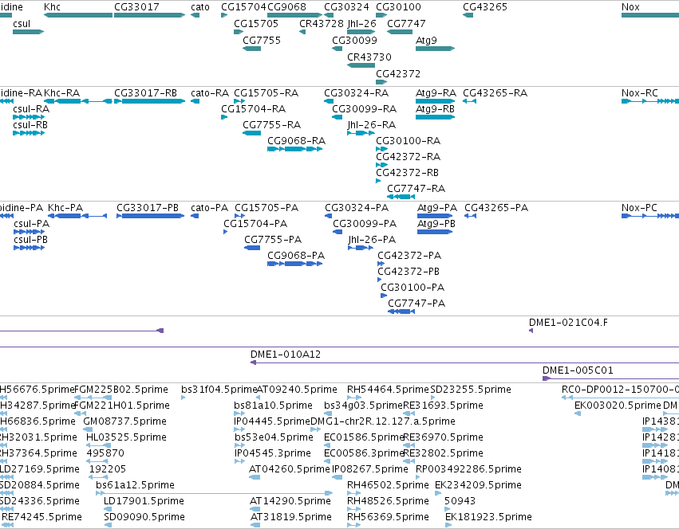
Task: Click the CG7747-PA protein
Action: (x=401, y=312)
